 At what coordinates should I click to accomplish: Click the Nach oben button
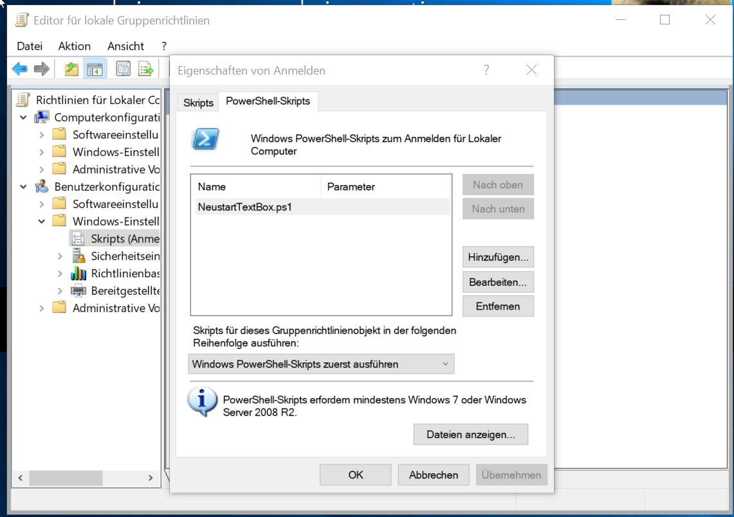(x=498, y=185)
